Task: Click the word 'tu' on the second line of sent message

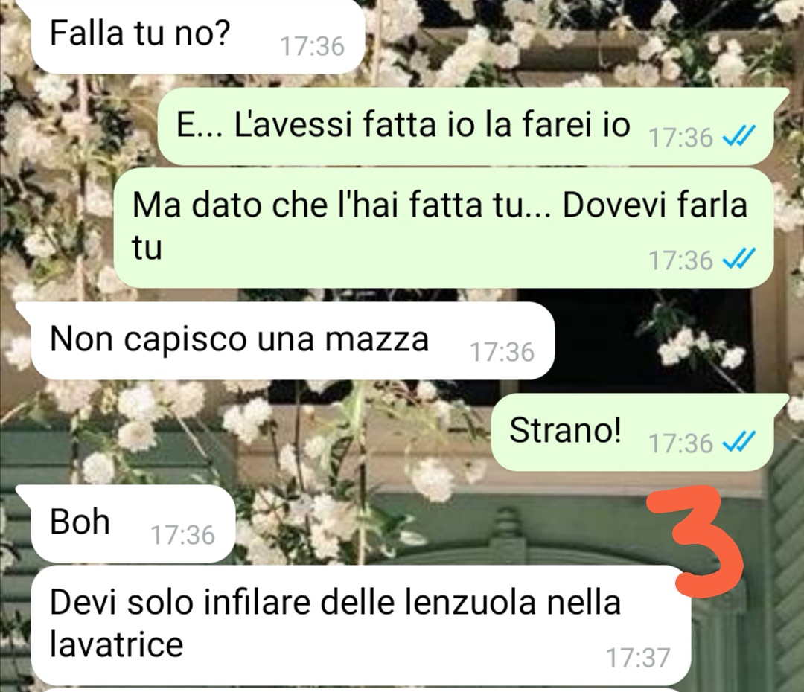Action: coord(147,248)
